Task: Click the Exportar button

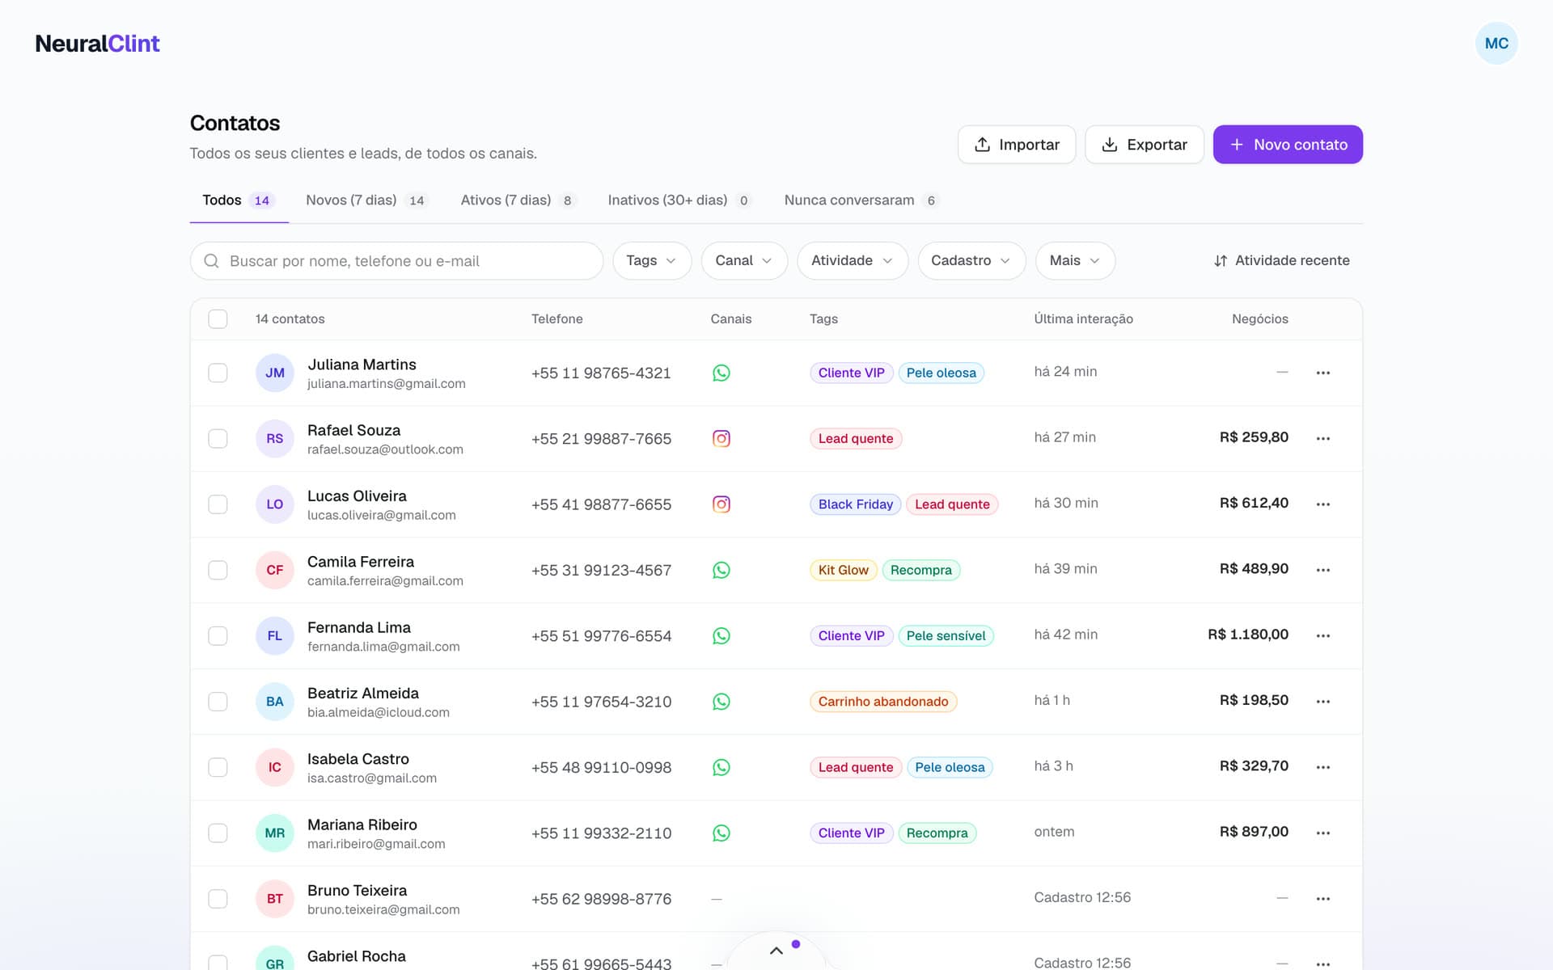Action: (1145, 145)
